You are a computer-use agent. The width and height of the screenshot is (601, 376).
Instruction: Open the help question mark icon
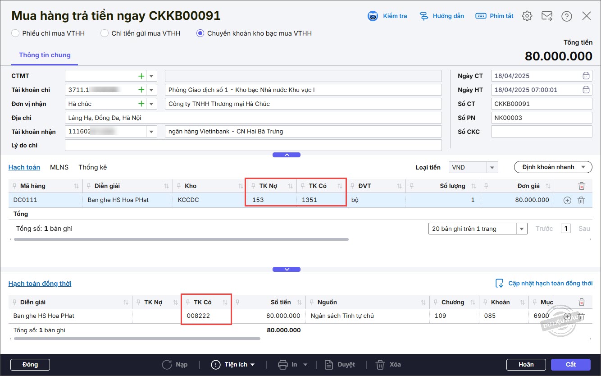click(566, 16)
